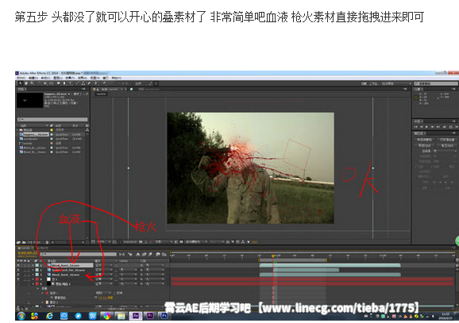Select the Clone Stamp tool
Viewport: 459px width, 323px height.
coord(83,83)
